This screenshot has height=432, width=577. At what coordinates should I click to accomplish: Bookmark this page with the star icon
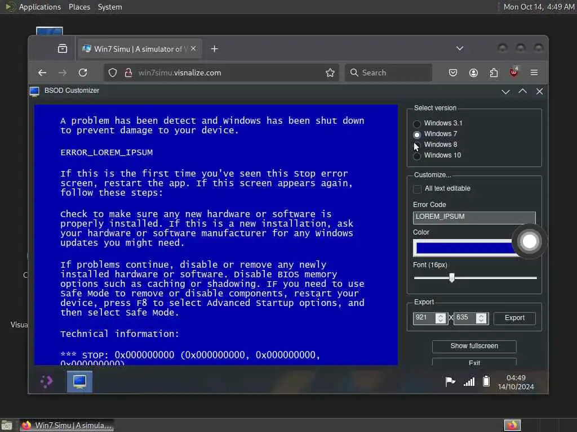(330, 73)
